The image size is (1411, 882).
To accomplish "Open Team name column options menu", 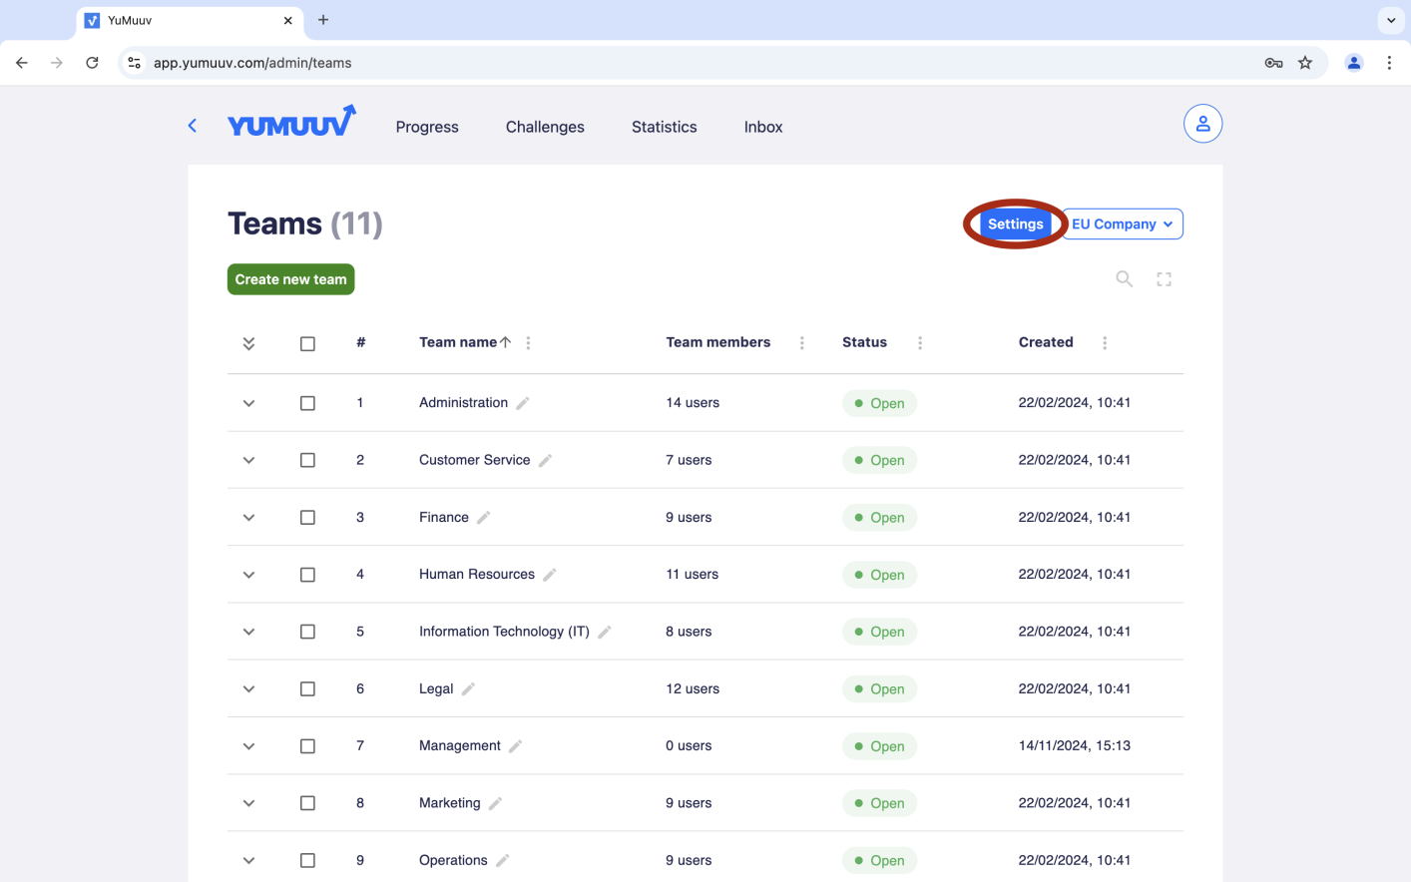I will point(528,343).
